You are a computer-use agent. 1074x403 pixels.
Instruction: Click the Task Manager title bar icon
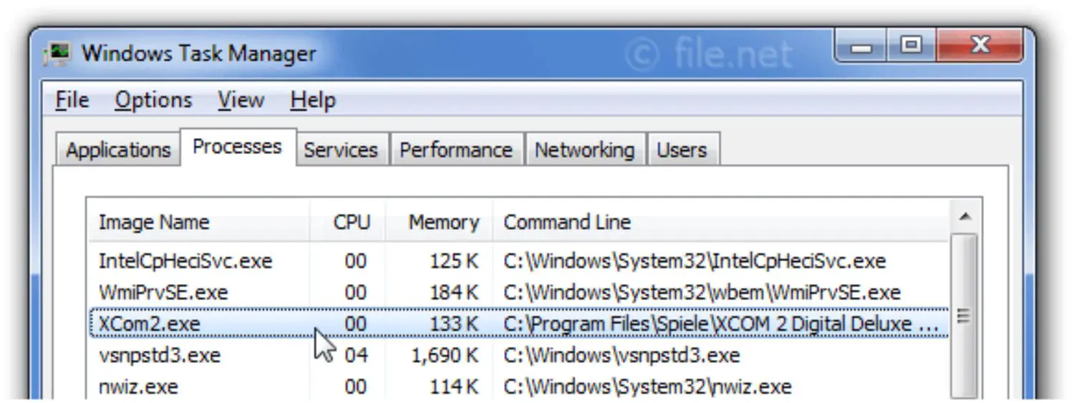click(57, 54)
